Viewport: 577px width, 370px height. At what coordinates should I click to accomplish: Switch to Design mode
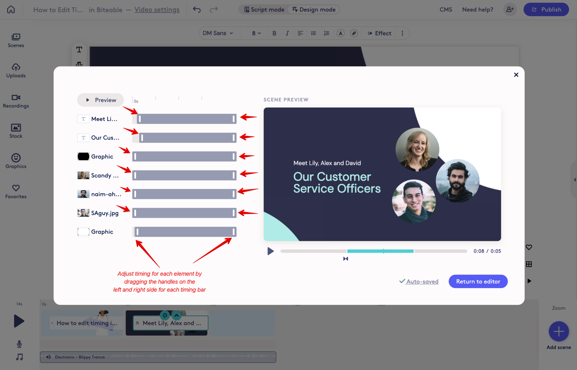click(314, 10)
